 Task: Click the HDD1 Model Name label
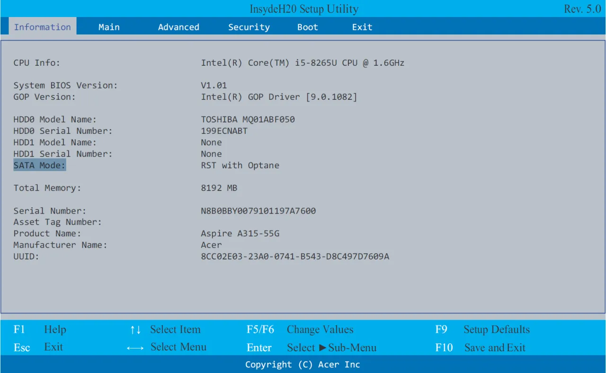pyautogui.click(x=55, y=142)
